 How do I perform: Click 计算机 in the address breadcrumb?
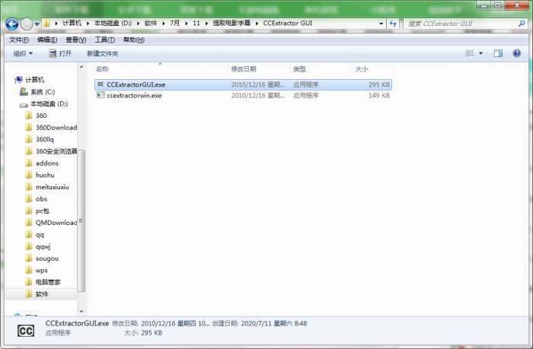click(x=72, y=23)
